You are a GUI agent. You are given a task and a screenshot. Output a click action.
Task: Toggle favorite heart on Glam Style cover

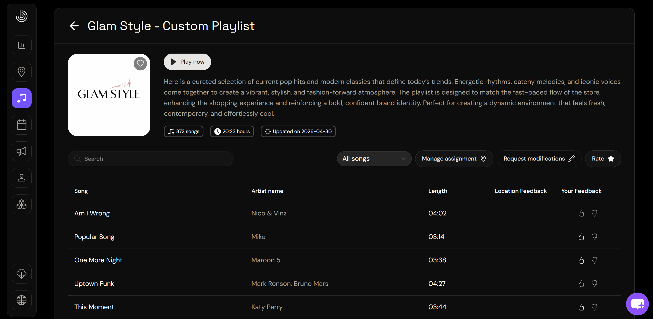140,63
